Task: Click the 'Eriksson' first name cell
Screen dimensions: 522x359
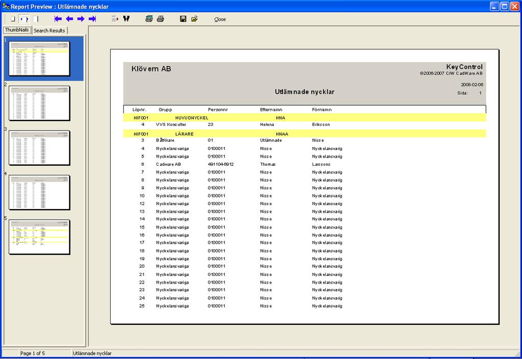Action: 321,124
